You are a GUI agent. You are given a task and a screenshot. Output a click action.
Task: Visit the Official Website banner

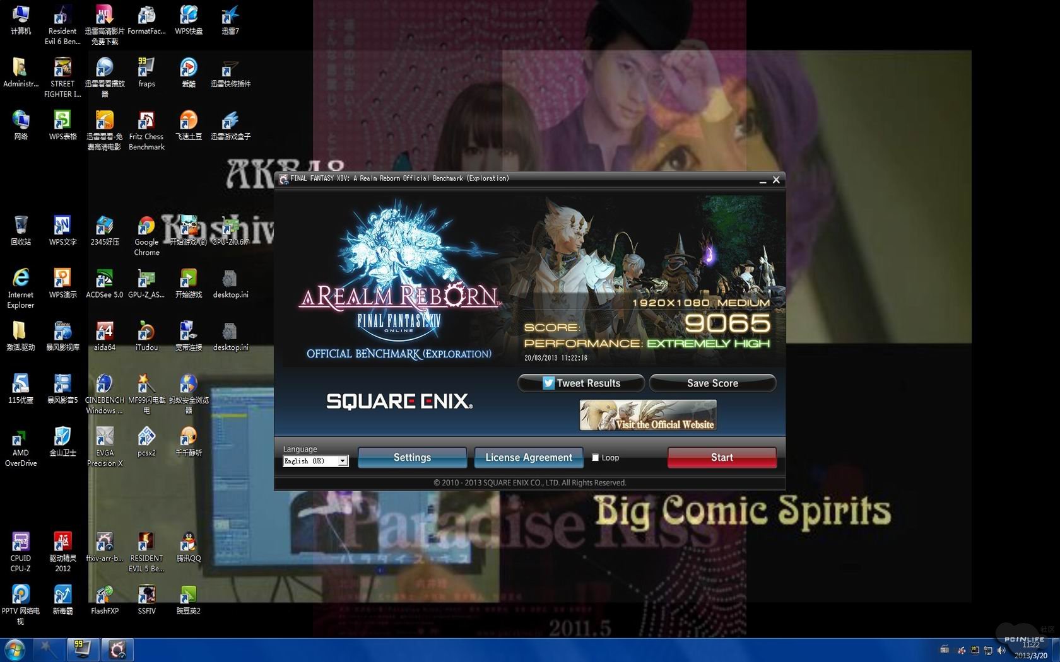[x=648, y=415]
